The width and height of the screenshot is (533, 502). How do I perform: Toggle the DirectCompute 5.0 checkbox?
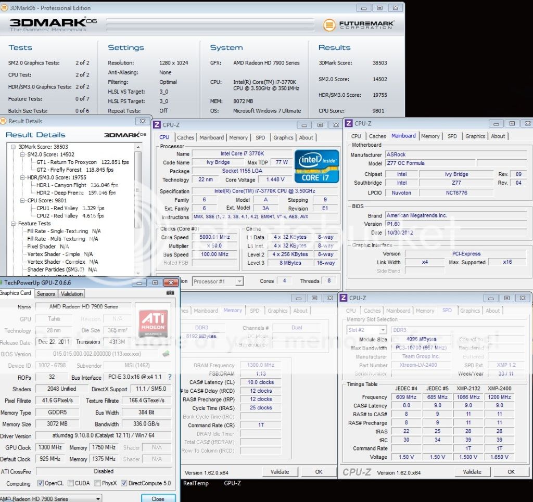pos(124,483)
